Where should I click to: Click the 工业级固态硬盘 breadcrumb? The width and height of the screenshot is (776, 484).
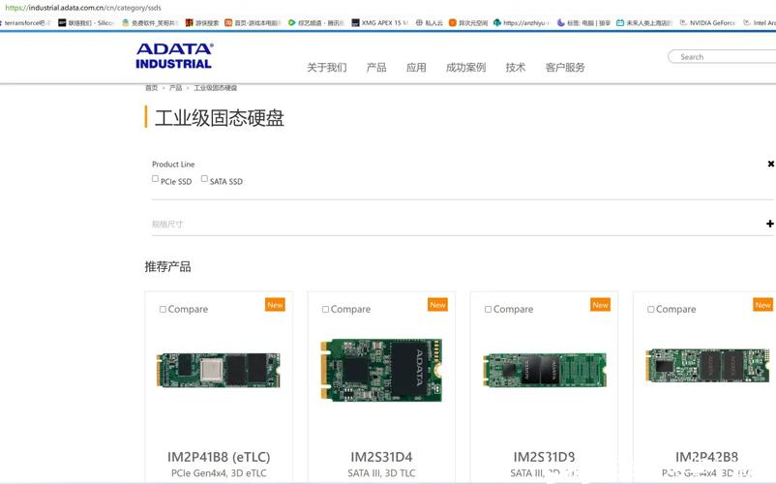pos(215,87)
